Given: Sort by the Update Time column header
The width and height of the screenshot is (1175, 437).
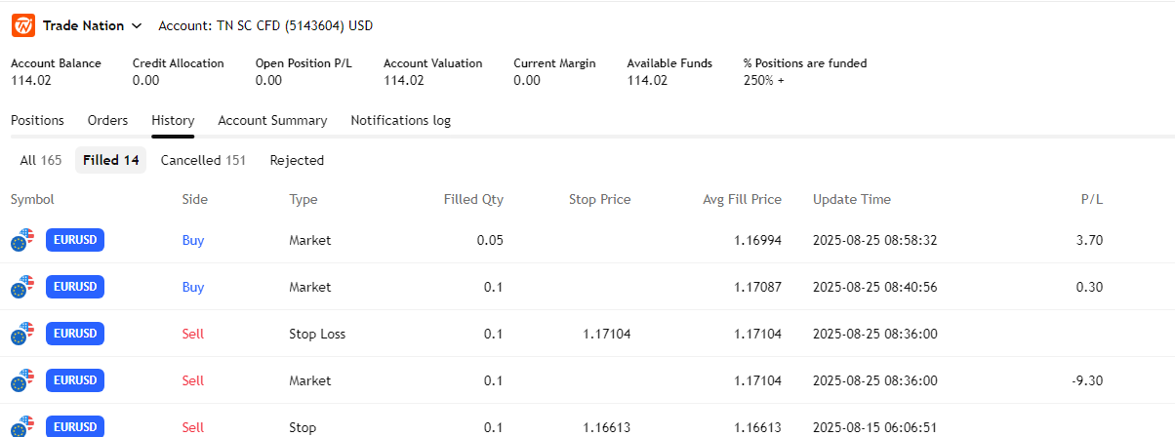Looking at the screenshot, I should (x=851, y=200).
